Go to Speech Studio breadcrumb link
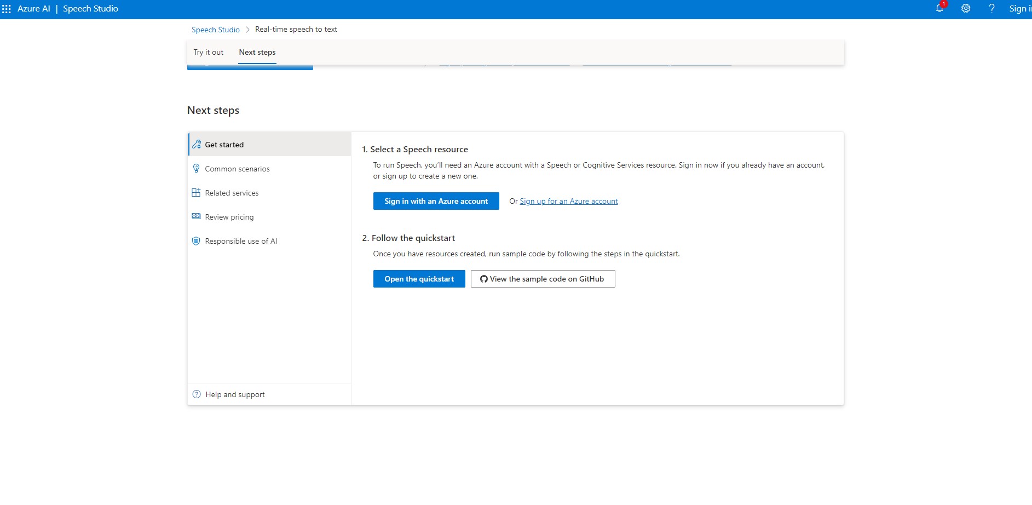 216,30
